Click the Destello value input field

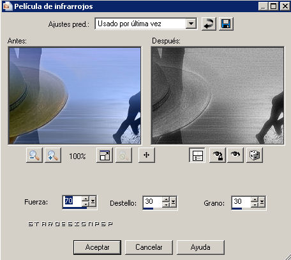pyautogui.click(x=153, y=202)
